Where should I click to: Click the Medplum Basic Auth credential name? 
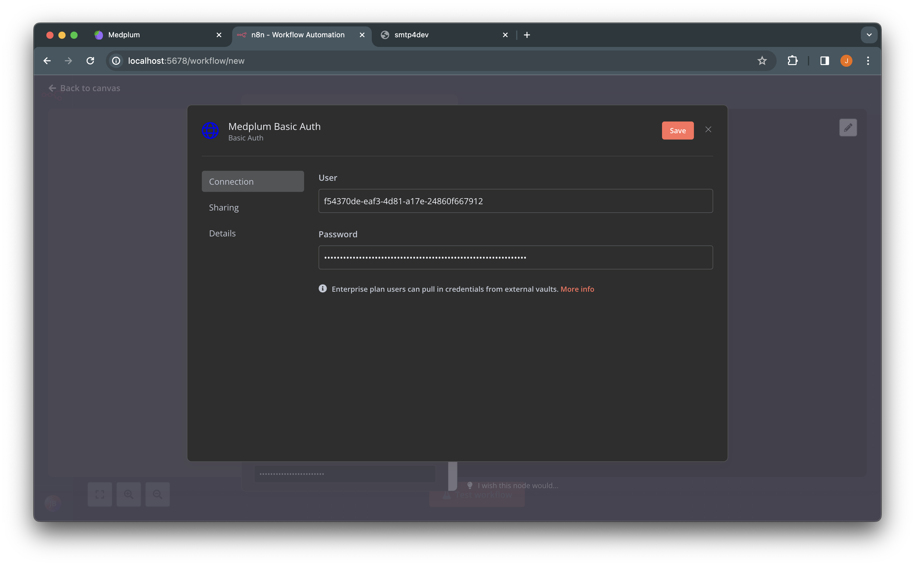point(274,127)
